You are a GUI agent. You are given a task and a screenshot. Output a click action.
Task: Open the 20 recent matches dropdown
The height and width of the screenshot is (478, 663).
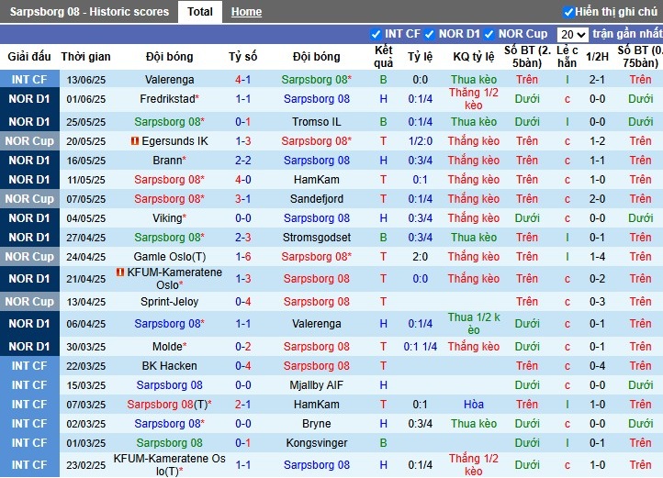click(572, 34)
